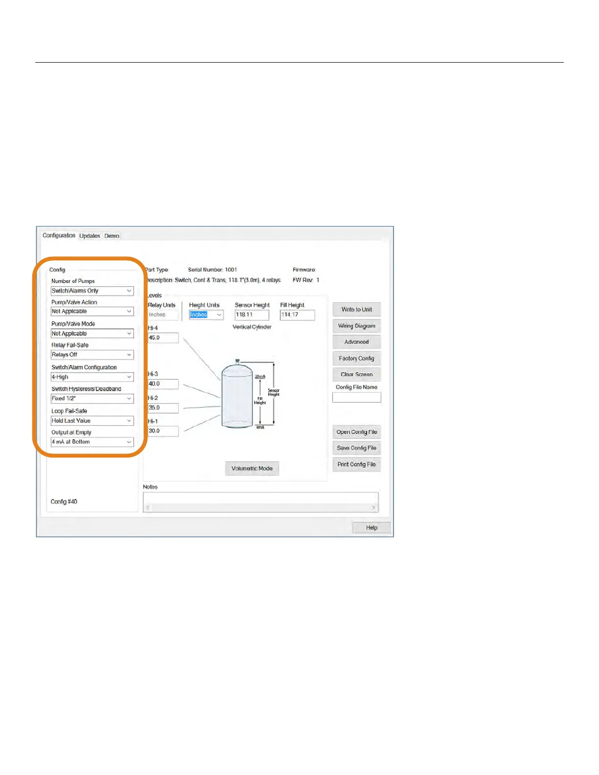Open the Switch/Alarm Configuration dropdown
Image resolution: width=599 pixels, height=775 pixels.
tap(92, 377)
